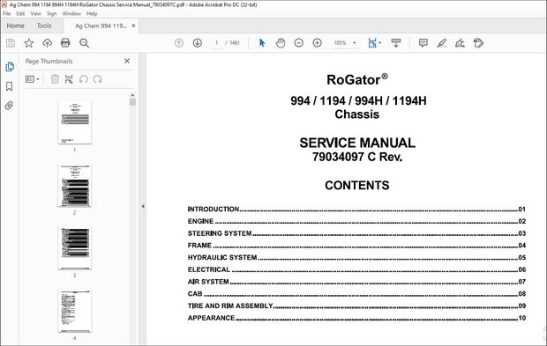Activate the Hand pan tool
The height and width of the screenshot is (346, 547).
point(281,43)
